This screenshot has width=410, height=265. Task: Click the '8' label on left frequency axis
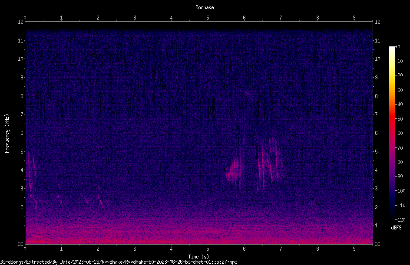(x=22, y=96)
